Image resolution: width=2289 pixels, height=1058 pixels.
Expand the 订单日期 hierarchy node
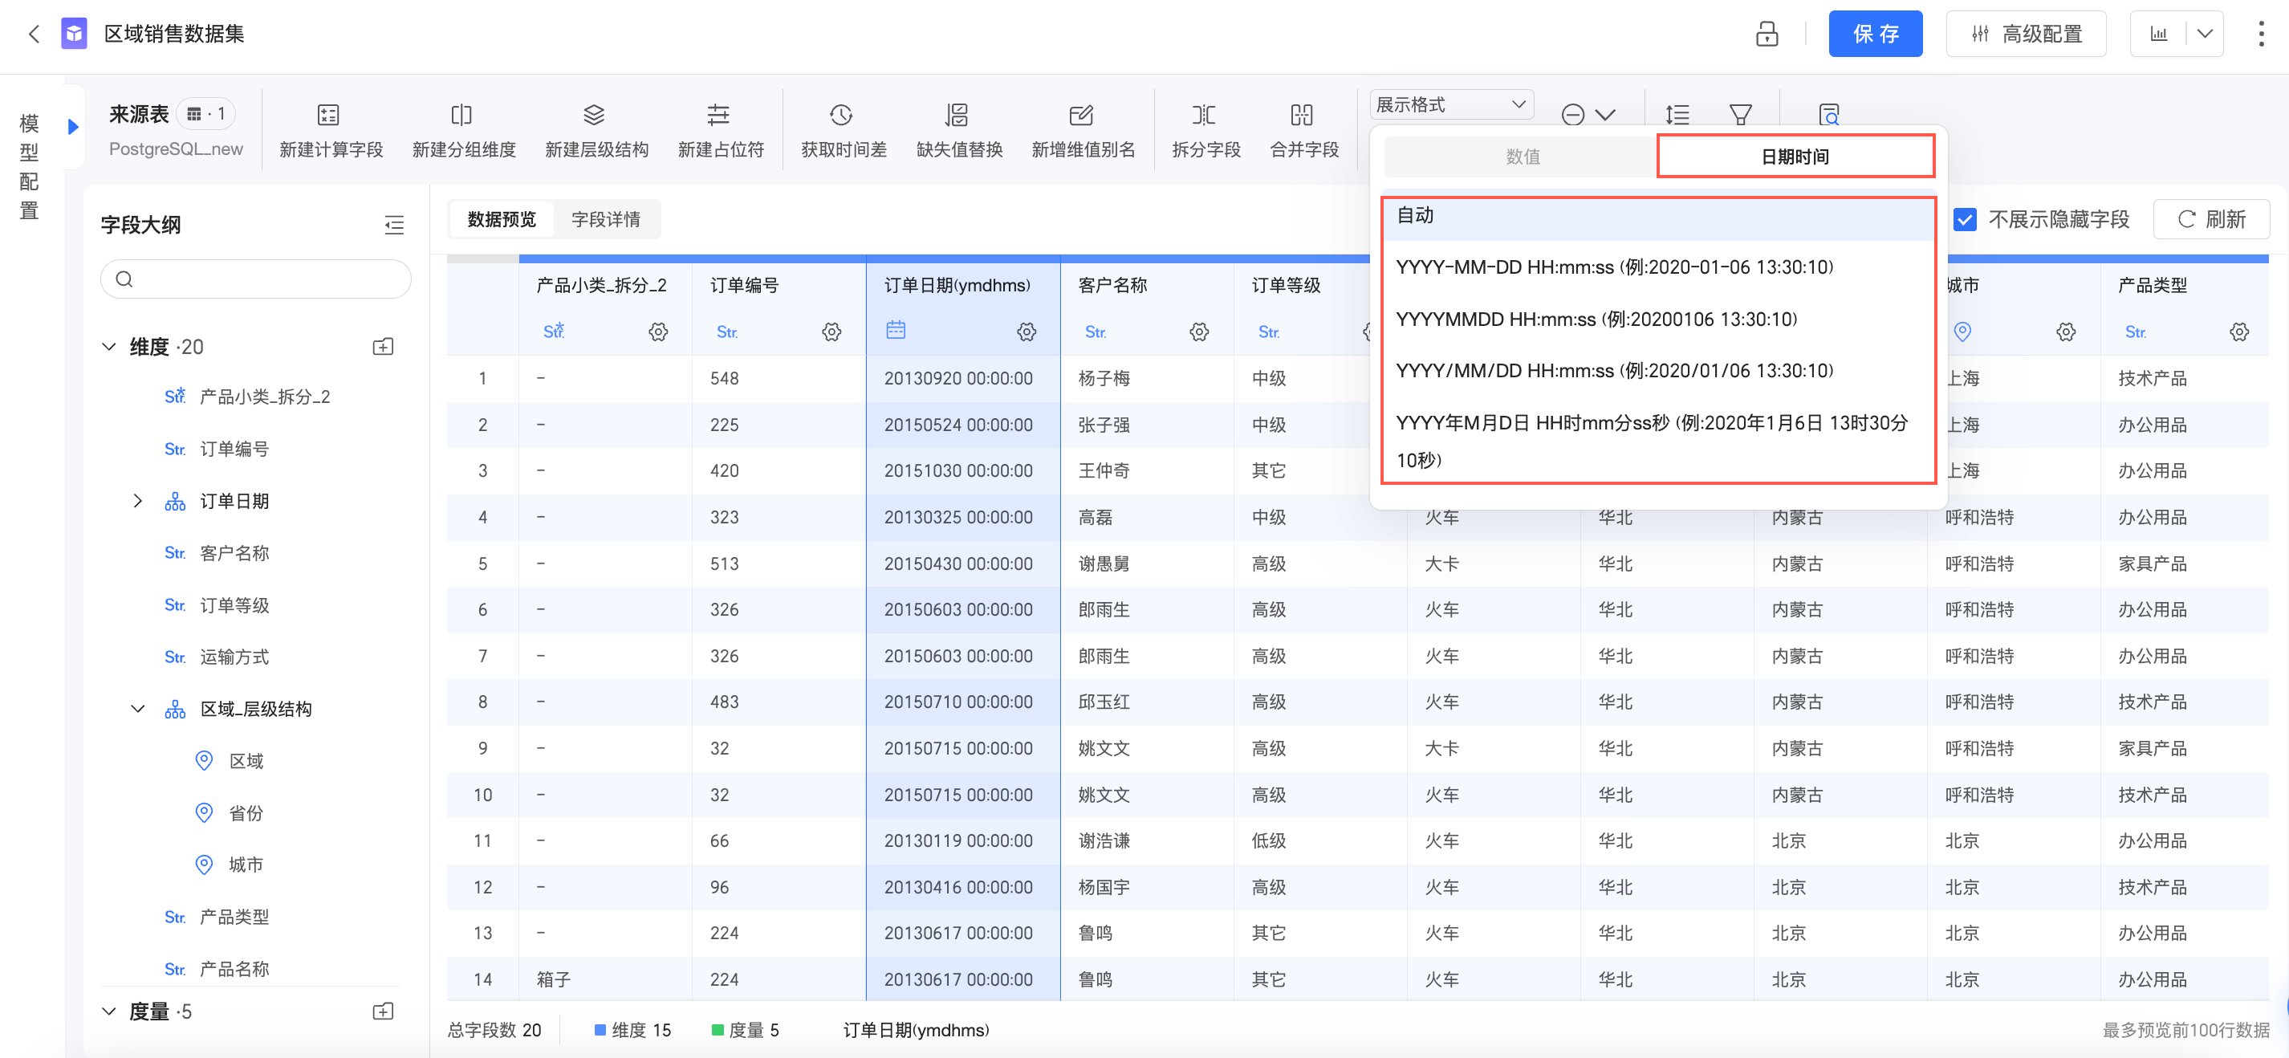click(138, 502)
